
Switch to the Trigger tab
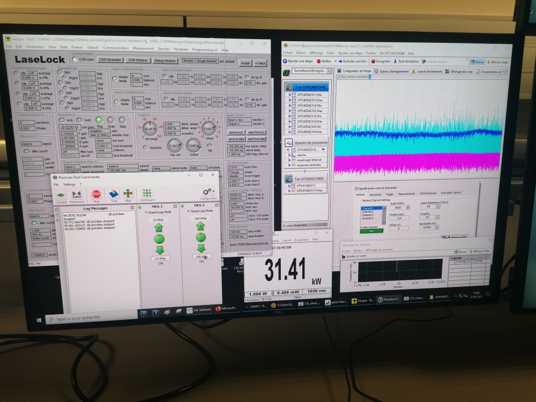click(390, 193)
